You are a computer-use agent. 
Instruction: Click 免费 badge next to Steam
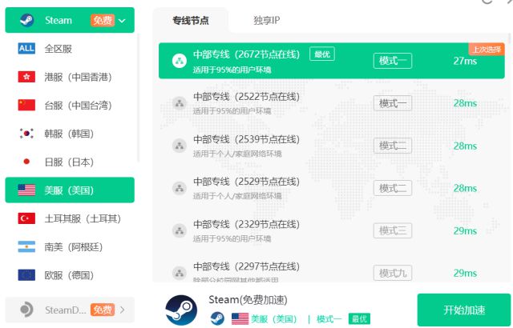(x=103, y=20)
